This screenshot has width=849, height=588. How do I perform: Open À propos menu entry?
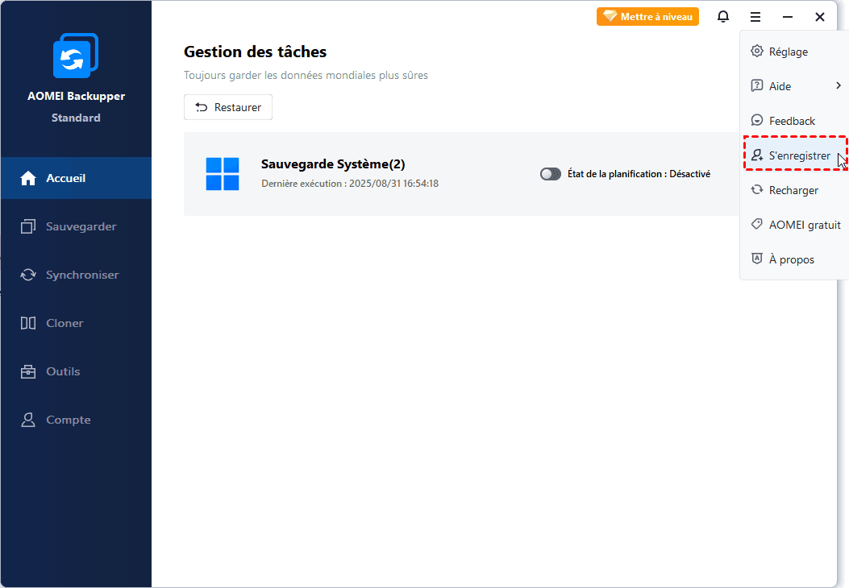(794, 259)
